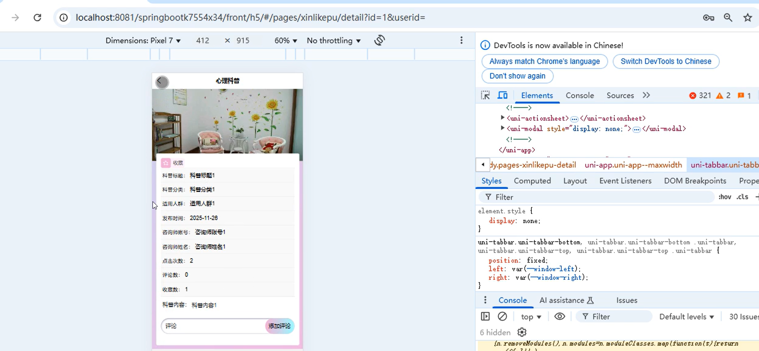Open console settings gear icon
Viewport: 759px width, 351px height.
tap(522, 332)
